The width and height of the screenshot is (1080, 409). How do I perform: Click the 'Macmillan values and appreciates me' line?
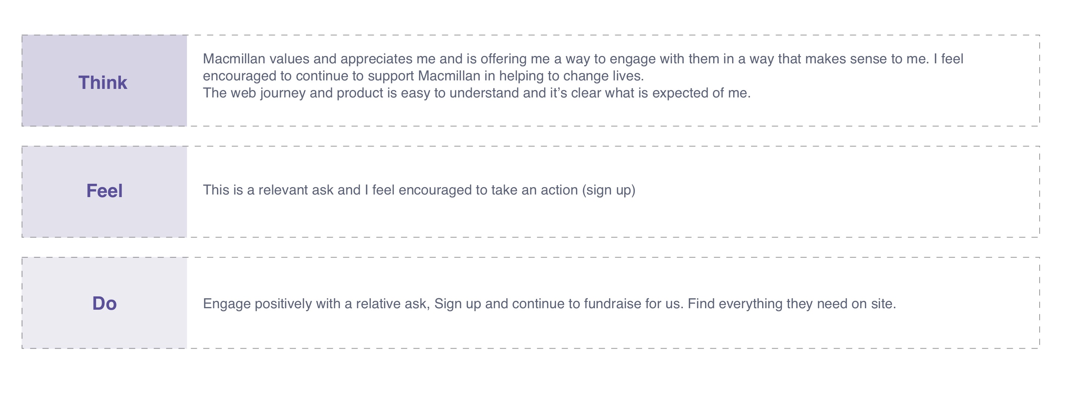pos(583,59)
